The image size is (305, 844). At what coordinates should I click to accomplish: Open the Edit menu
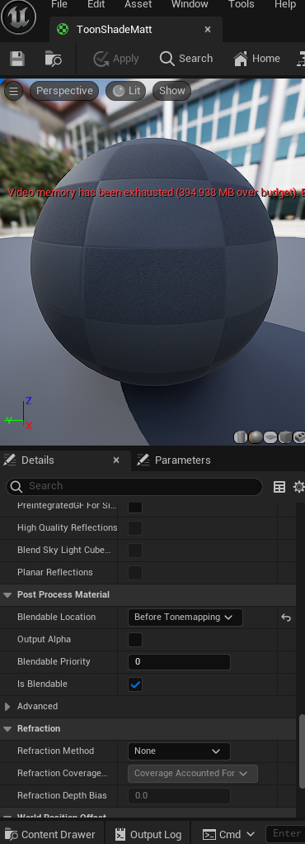96,5
